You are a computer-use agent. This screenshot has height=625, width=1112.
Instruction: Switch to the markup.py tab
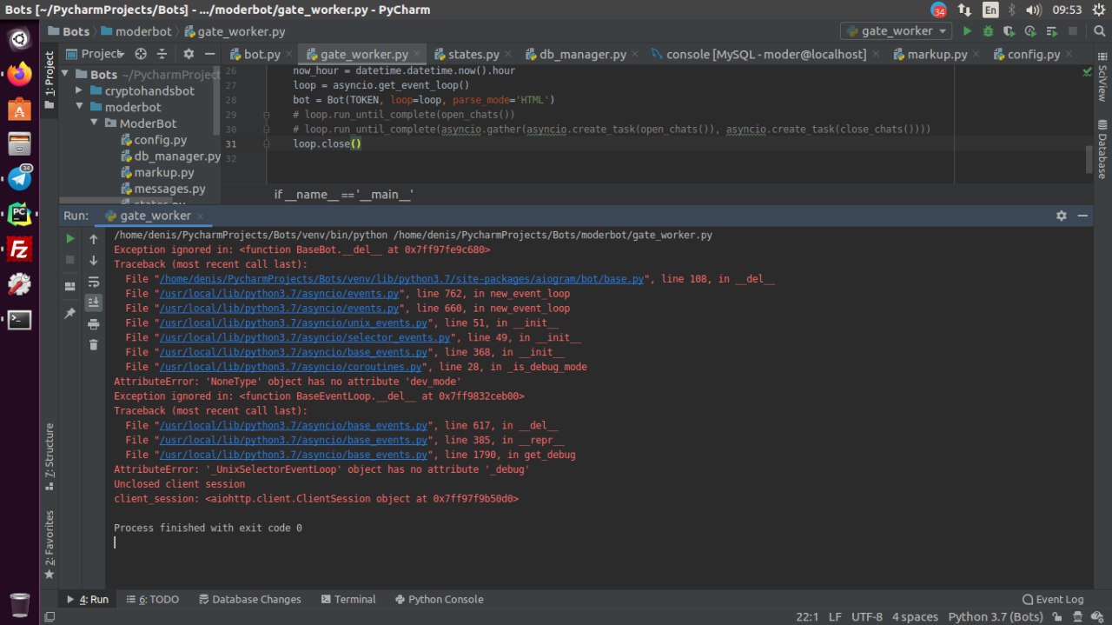click(937, 54)
